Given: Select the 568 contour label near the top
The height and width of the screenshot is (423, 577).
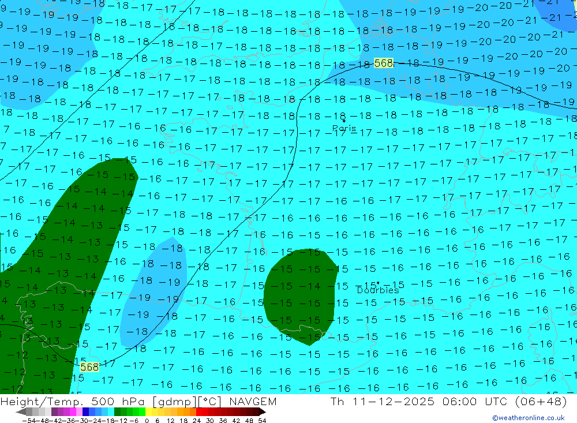Looking at the screenshot, I should click(x=384, y=63).
